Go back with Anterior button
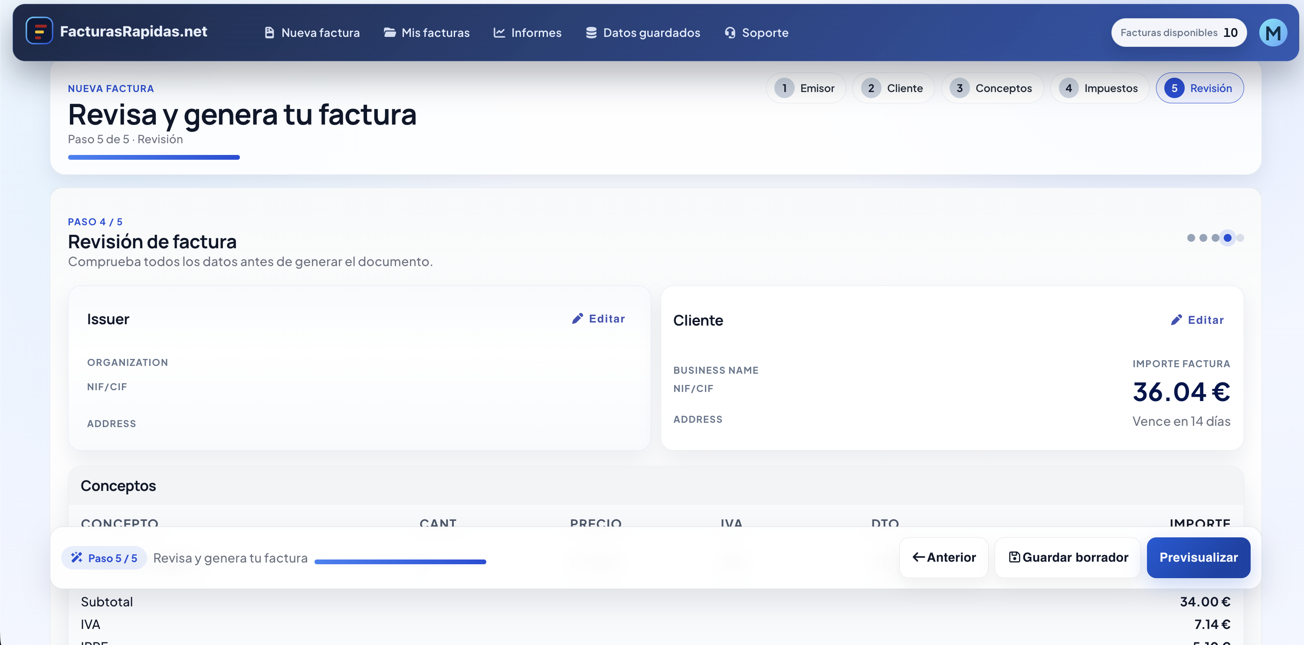Image resolution: width=1304 pixels, height=645 pixels. pos(944,557)
